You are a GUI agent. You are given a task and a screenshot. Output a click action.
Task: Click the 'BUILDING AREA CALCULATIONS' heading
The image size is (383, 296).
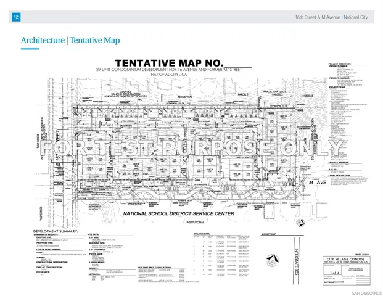click(155, 268)
